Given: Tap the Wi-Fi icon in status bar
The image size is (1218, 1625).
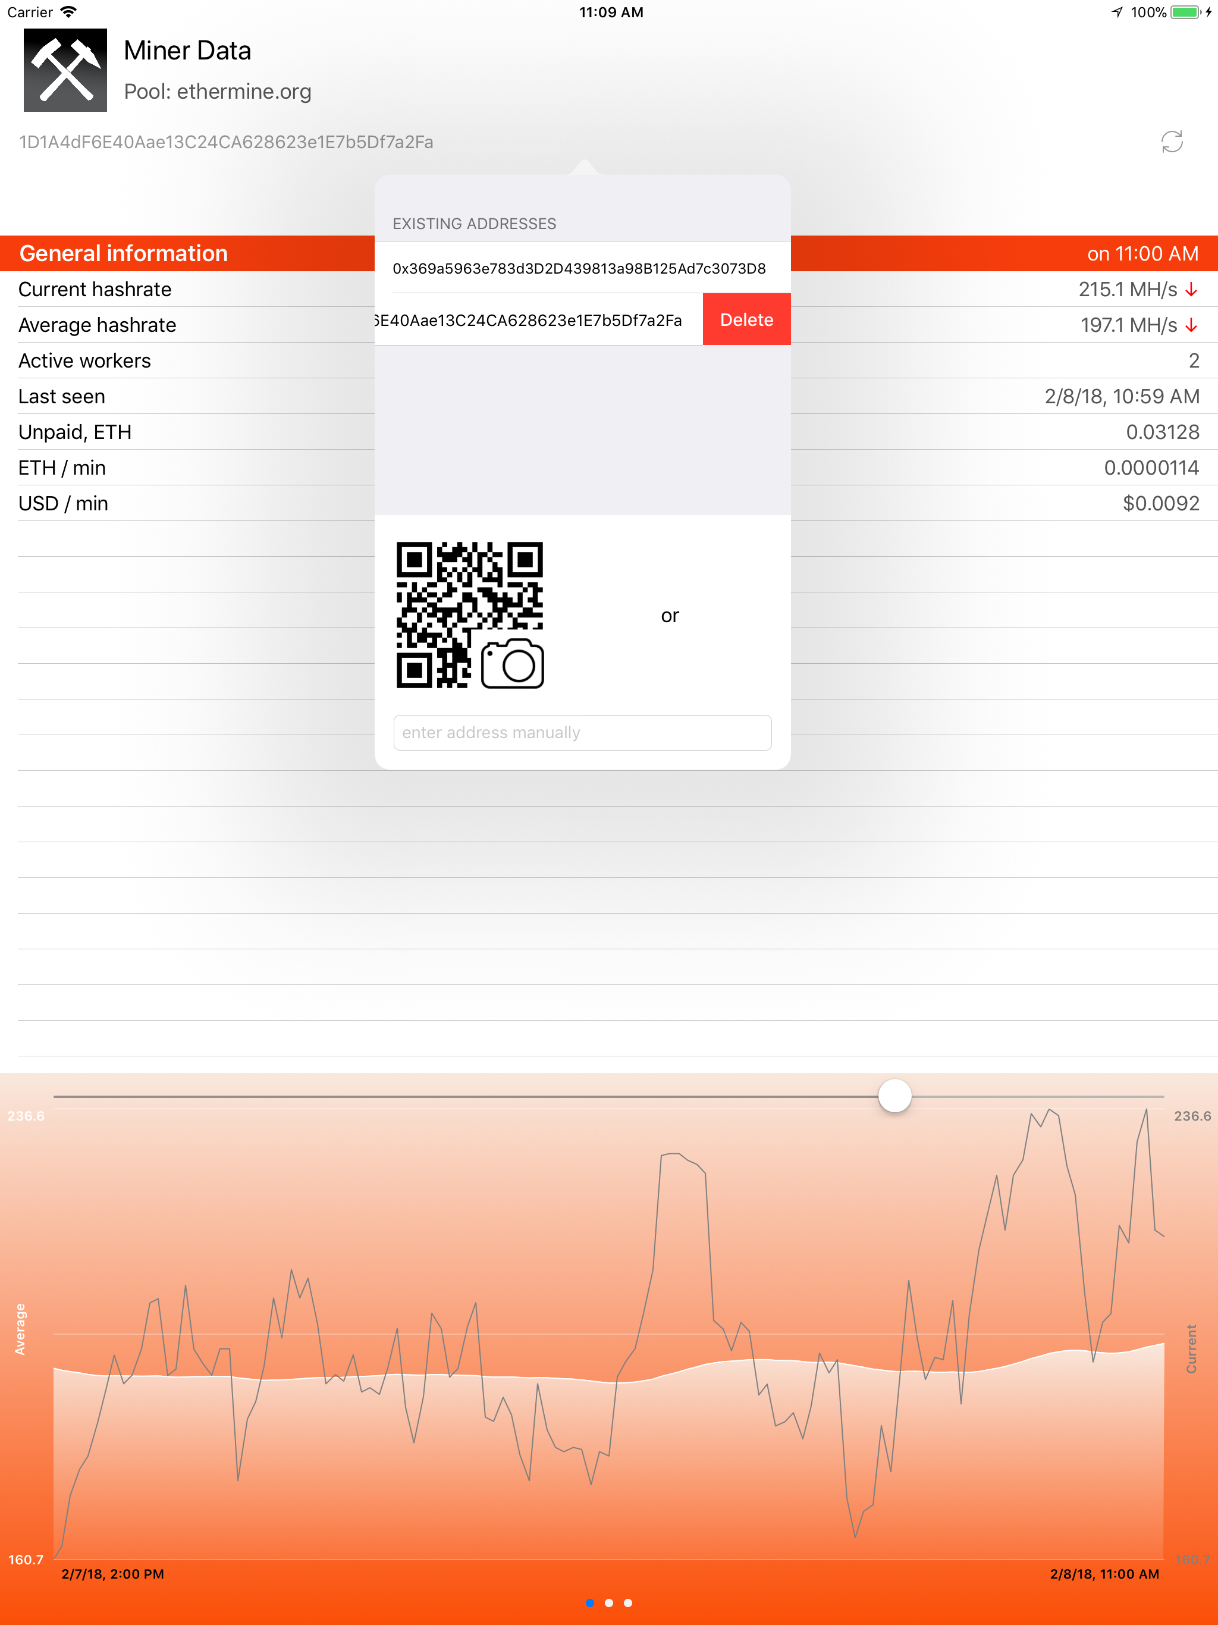Looking at the screenshot, I should 68,12.
